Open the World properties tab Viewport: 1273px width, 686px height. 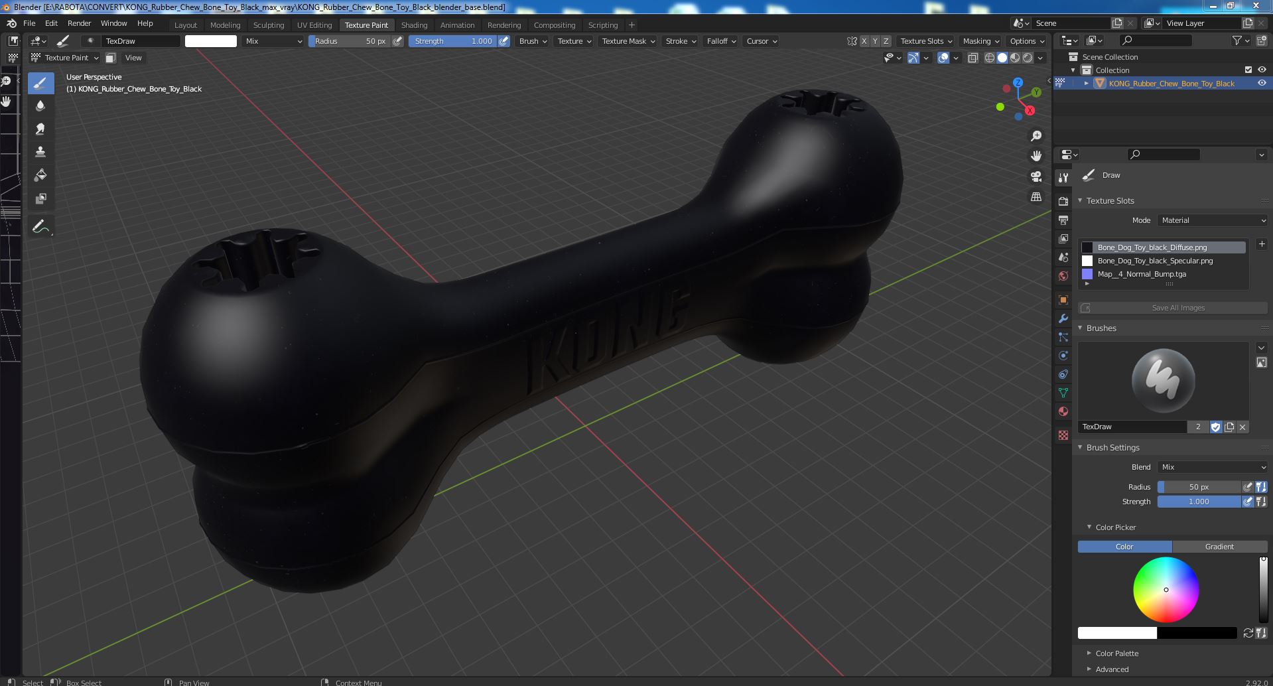tap(1063, 275)
